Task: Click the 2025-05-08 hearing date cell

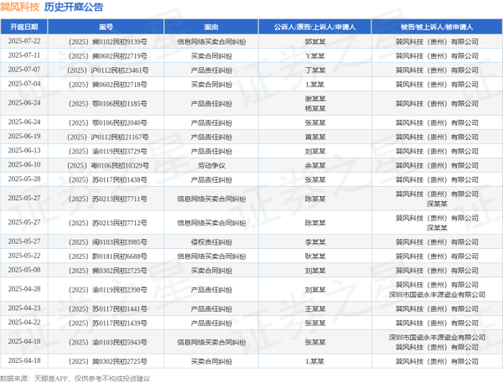Action: pos(23,271)
